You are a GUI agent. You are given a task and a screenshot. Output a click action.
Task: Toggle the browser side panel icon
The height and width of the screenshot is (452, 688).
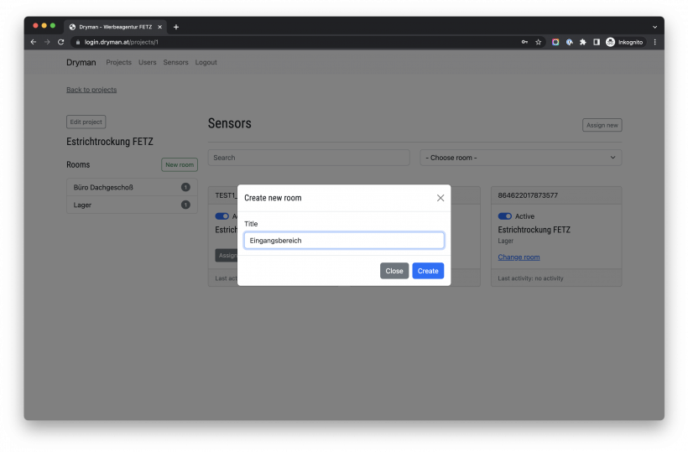(x=596, y=42)
